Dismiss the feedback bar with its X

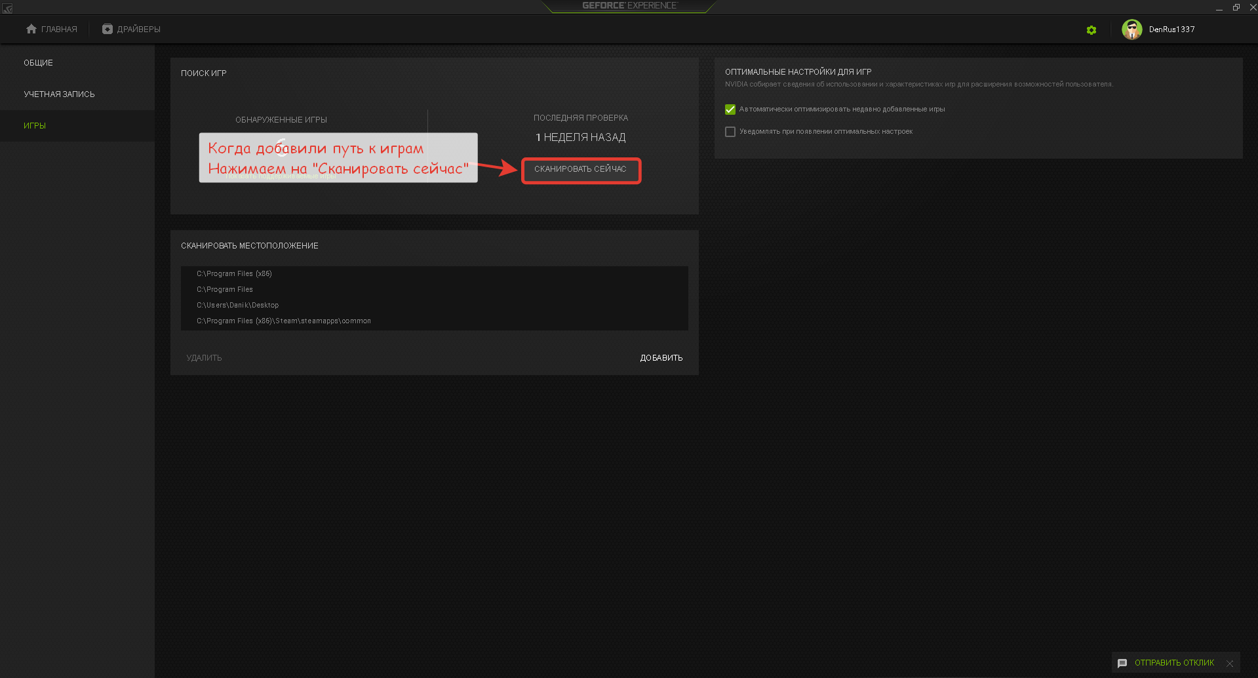coord(1230,664)
